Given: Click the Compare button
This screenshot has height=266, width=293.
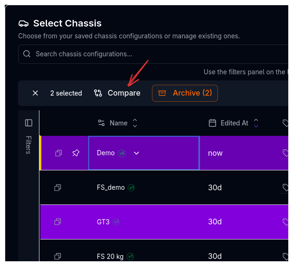Looking at the screenshot, I should [x=117, y=93].
